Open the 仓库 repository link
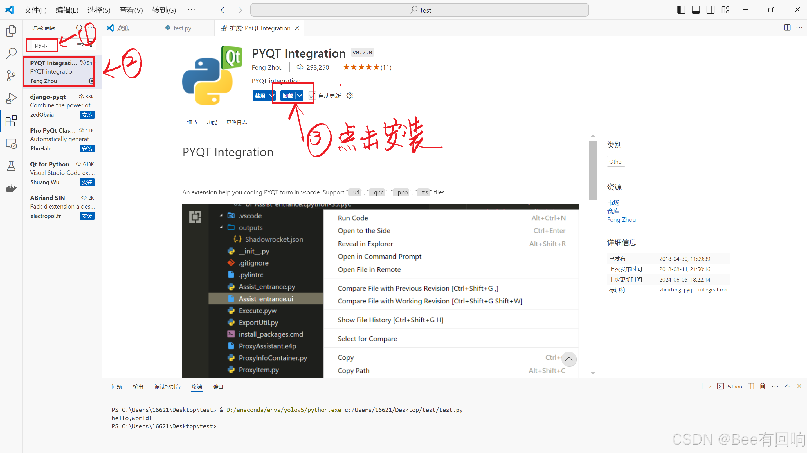The height and width of the screenshot is (453, 807). point(613,211)
